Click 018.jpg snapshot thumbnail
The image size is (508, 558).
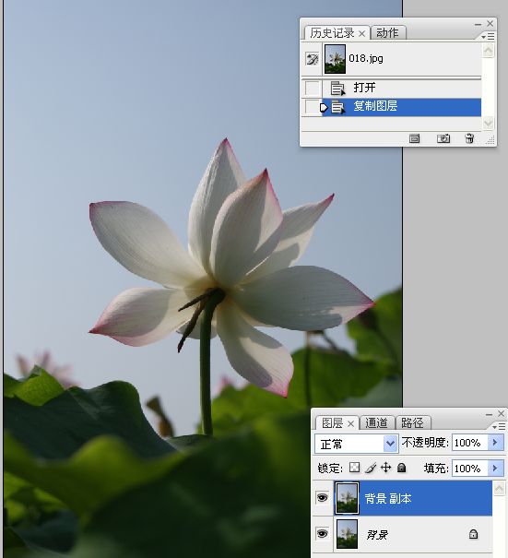[x=335, y=59]
